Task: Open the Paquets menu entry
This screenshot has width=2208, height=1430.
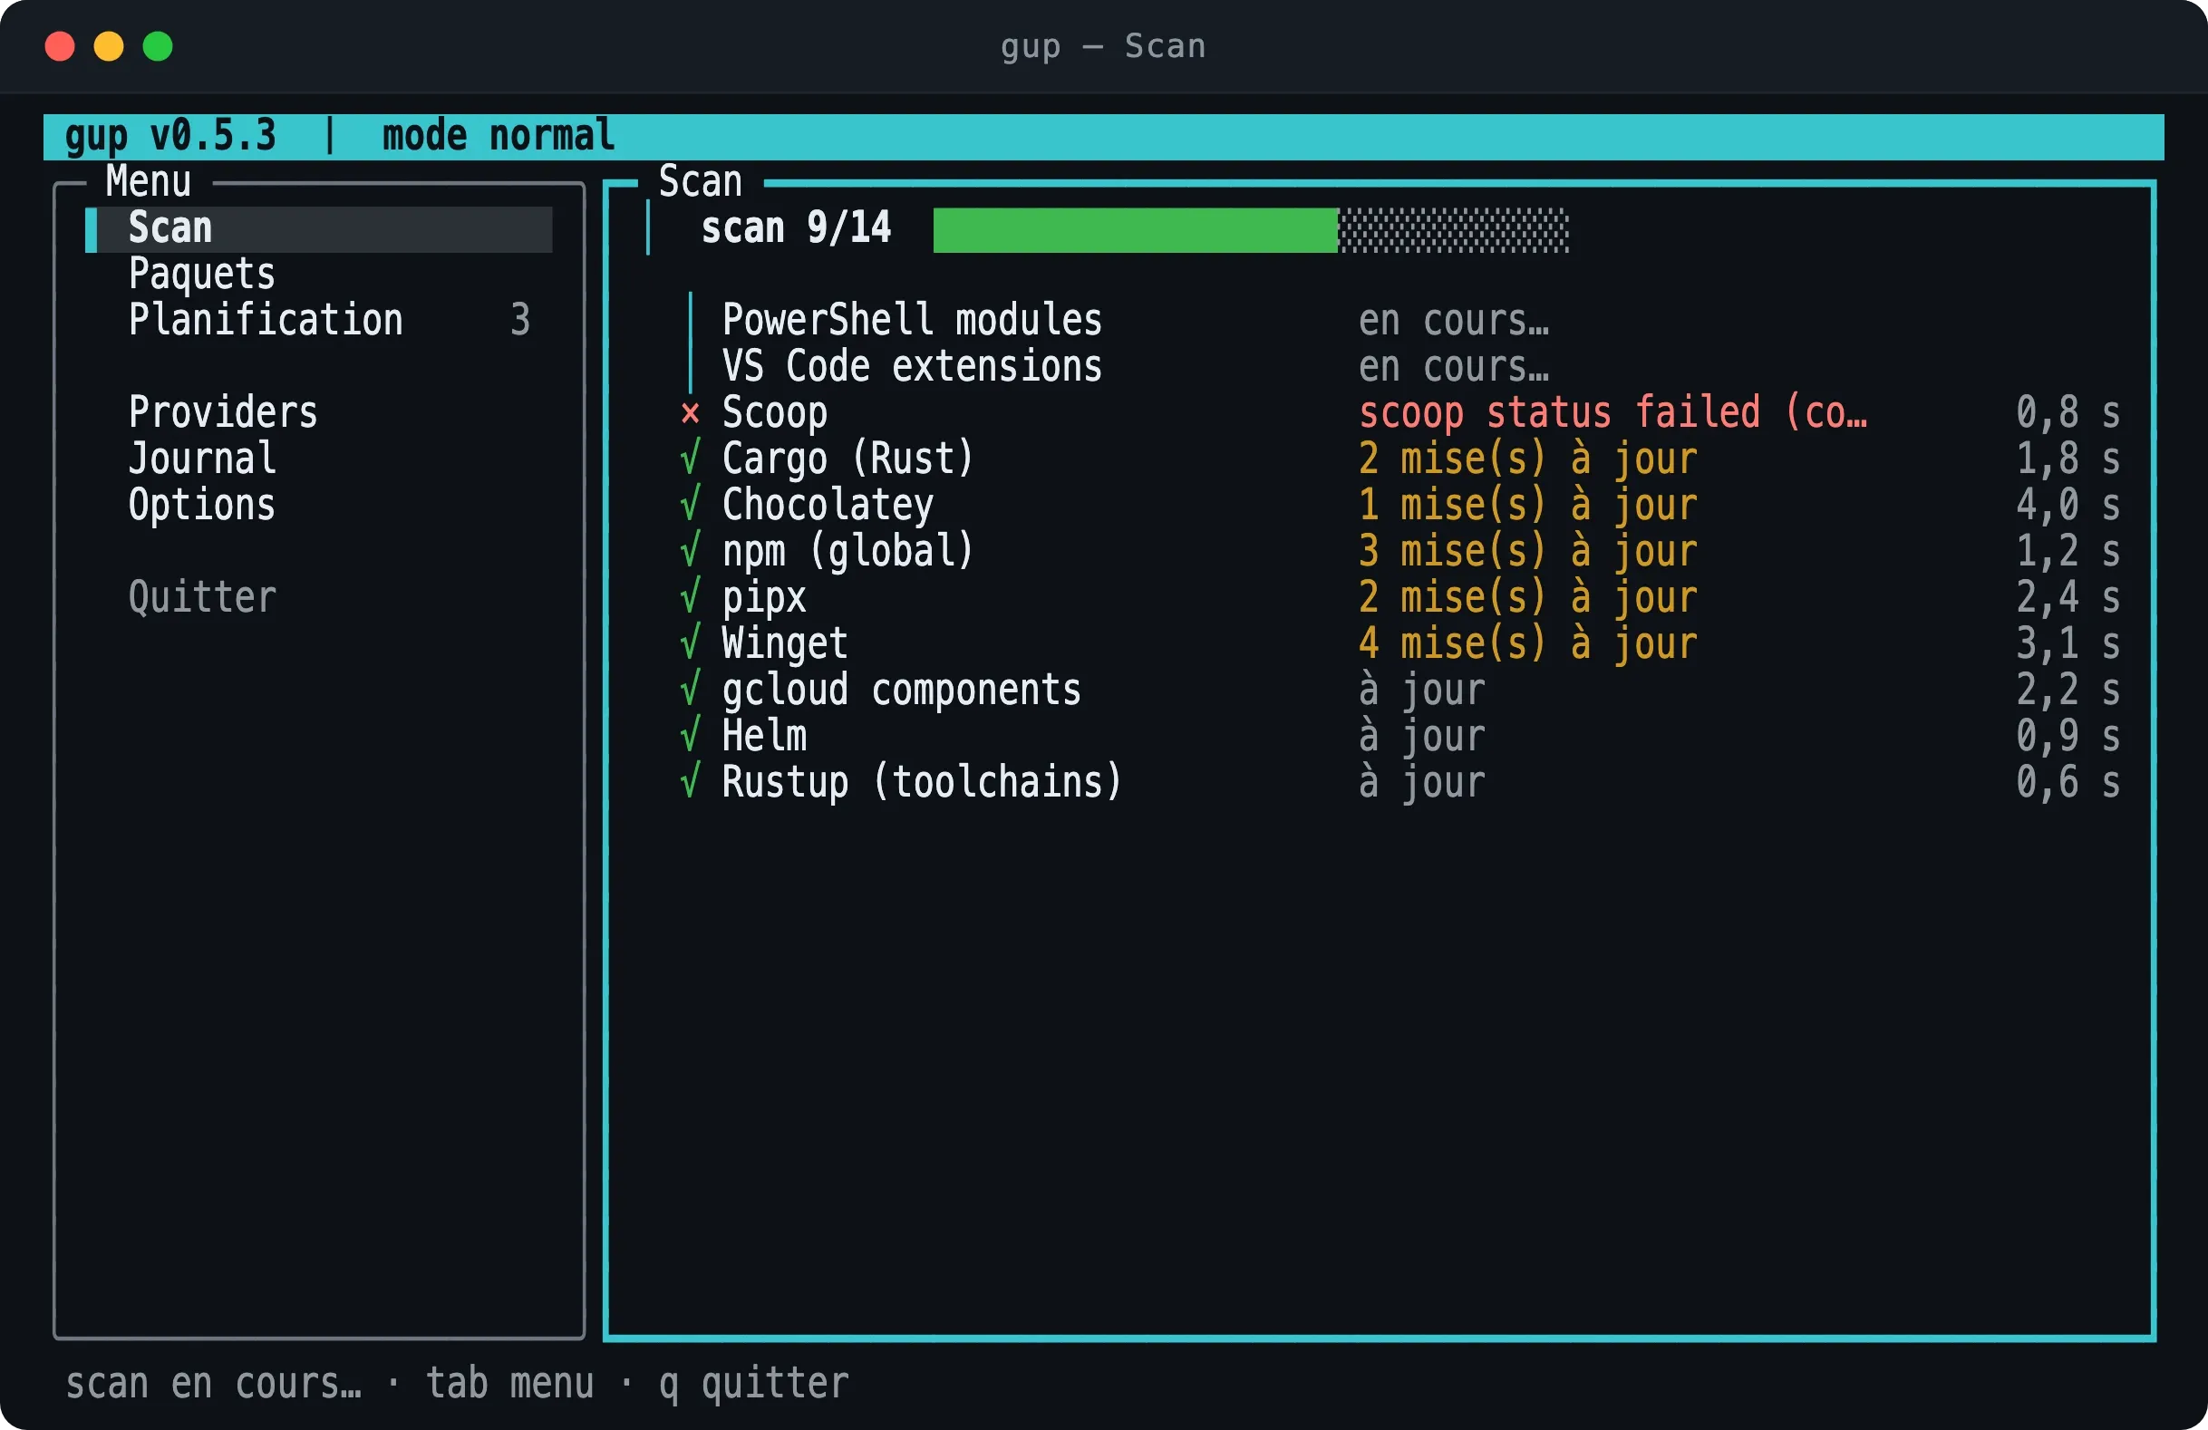Action: tap(201, 275)
